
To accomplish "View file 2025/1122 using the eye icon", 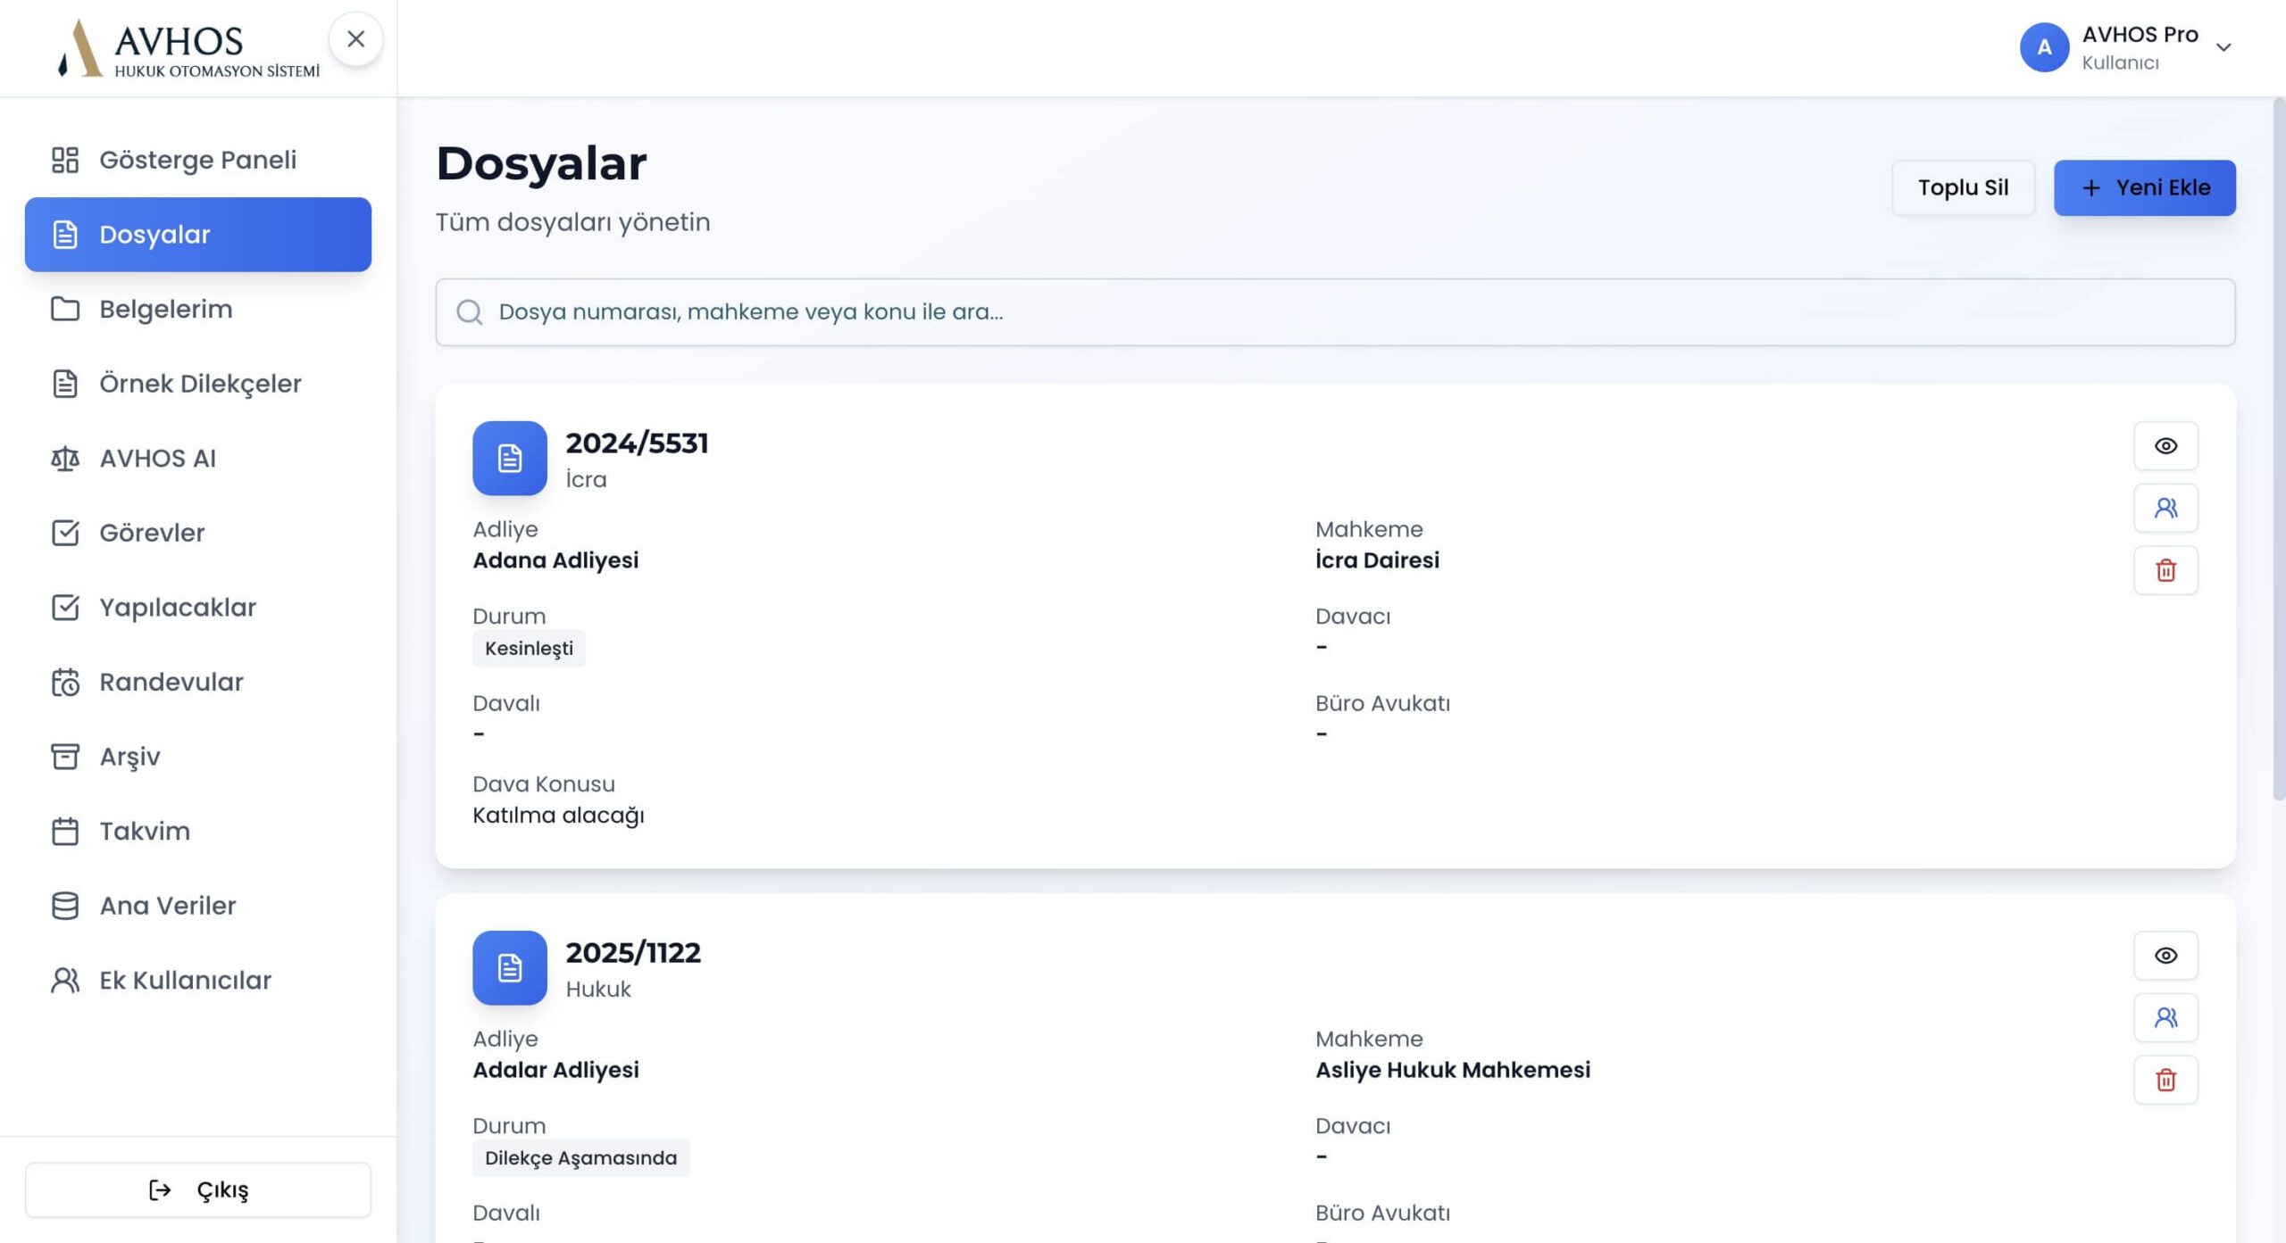I will click(2165, 955).
